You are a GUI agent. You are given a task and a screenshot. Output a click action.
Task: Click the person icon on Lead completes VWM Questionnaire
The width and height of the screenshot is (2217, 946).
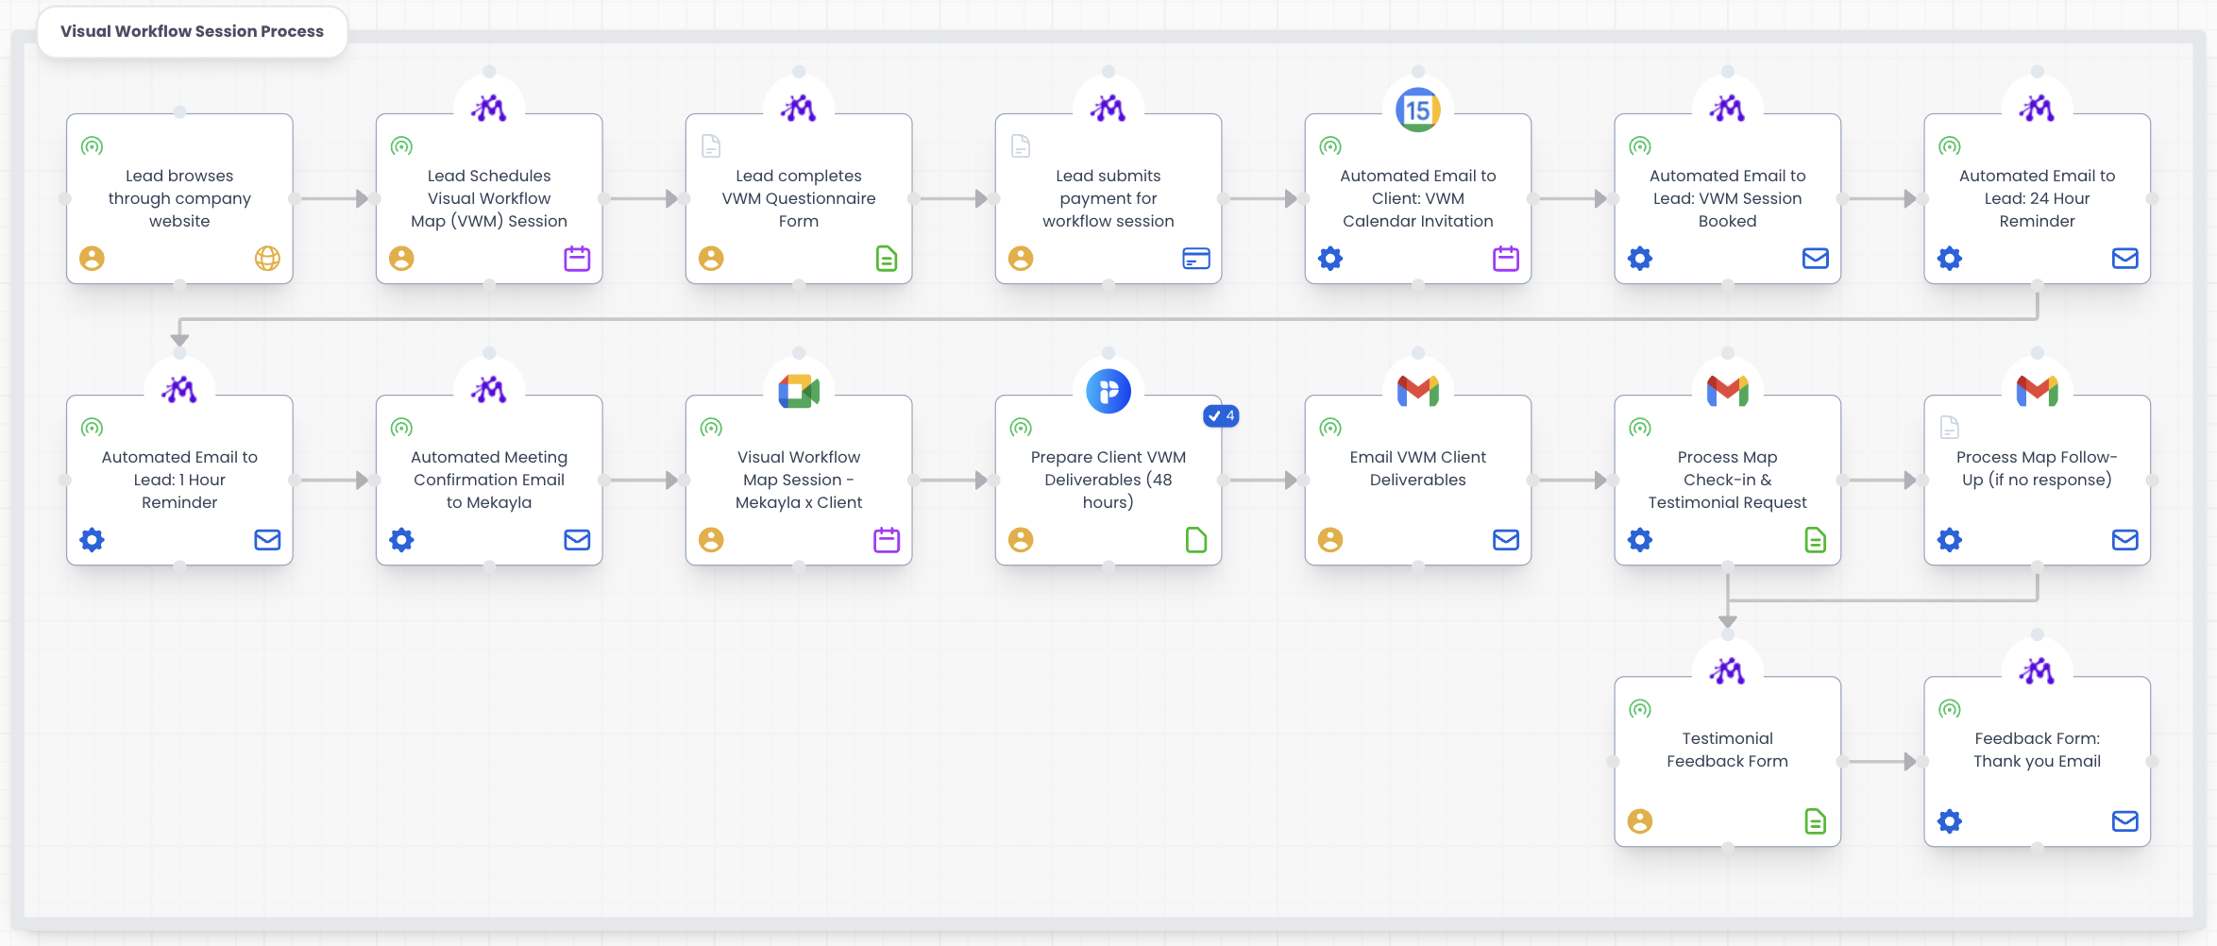pos(711,258)
